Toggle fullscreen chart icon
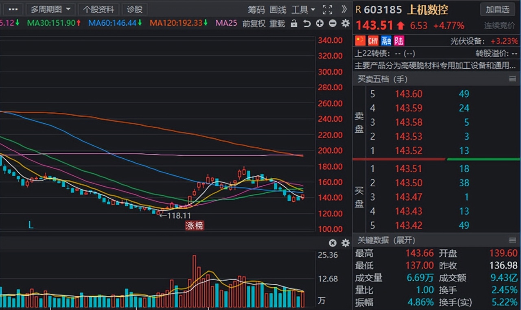Screen dimensions: 521x310 click(327, 9)
